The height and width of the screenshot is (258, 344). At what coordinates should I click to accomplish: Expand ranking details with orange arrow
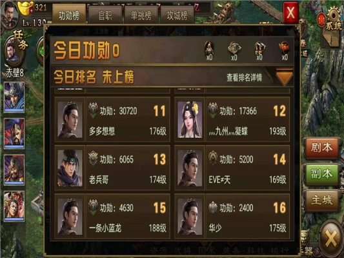[x=284, y=77]
